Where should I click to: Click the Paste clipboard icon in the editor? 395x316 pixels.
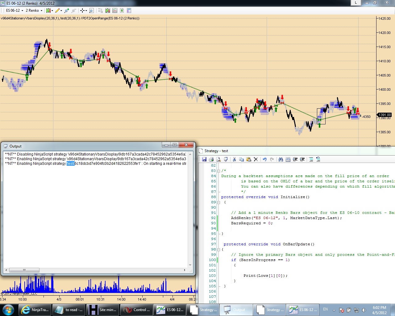[248, 159]
